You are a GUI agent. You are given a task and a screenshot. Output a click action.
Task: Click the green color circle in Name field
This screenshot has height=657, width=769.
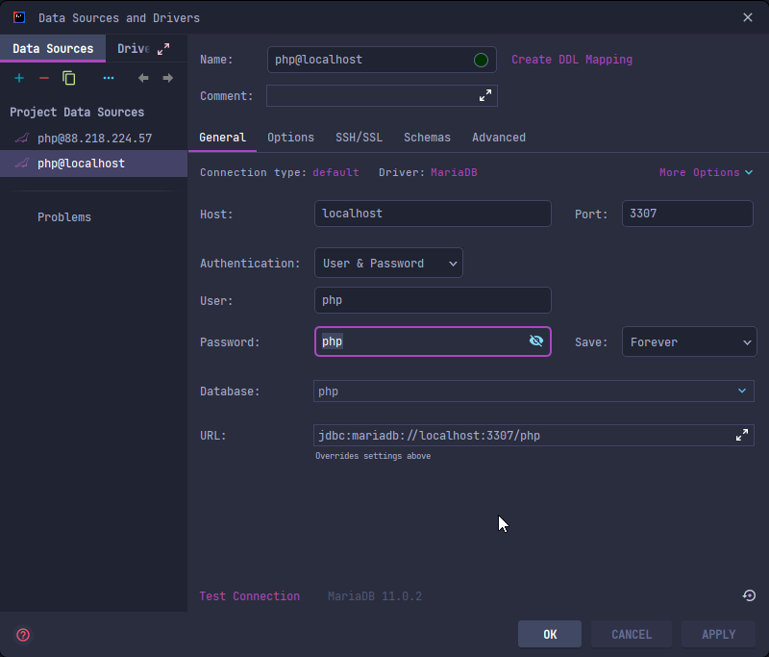pyautogui.click(x=482, y=60)
